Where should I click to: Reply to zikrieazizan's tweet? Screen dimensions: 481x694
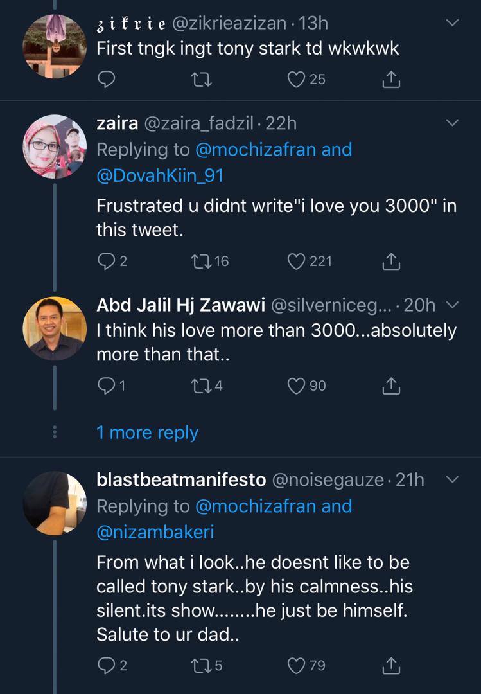107,79
